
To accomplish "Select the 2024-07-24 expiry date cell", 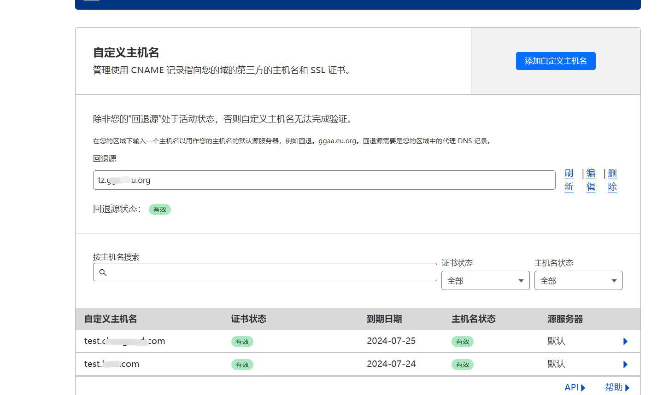I will (x=391, y=364).
